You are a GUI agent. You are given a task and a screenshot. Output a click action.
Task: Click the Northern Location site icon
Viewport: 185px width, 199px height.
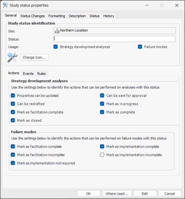coord(57,31)
